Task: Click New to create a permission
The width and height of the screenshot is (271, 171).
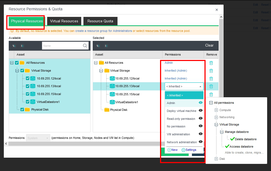Action: 173,150
